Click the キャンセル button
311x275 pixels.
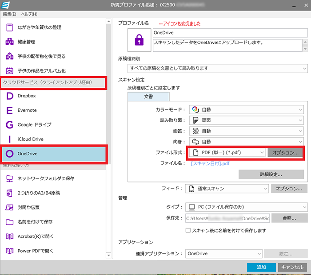292,267
